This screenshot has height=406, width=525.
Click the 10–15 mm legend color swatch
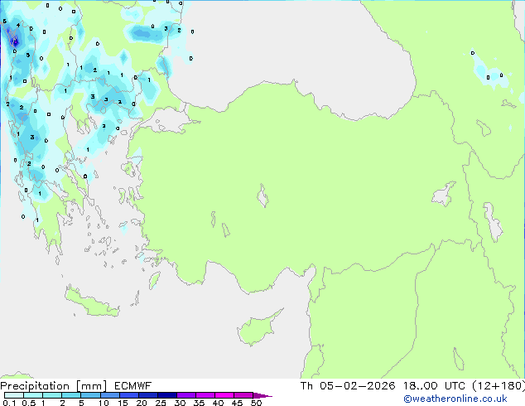pyautogui.click(x=109, y=395)
